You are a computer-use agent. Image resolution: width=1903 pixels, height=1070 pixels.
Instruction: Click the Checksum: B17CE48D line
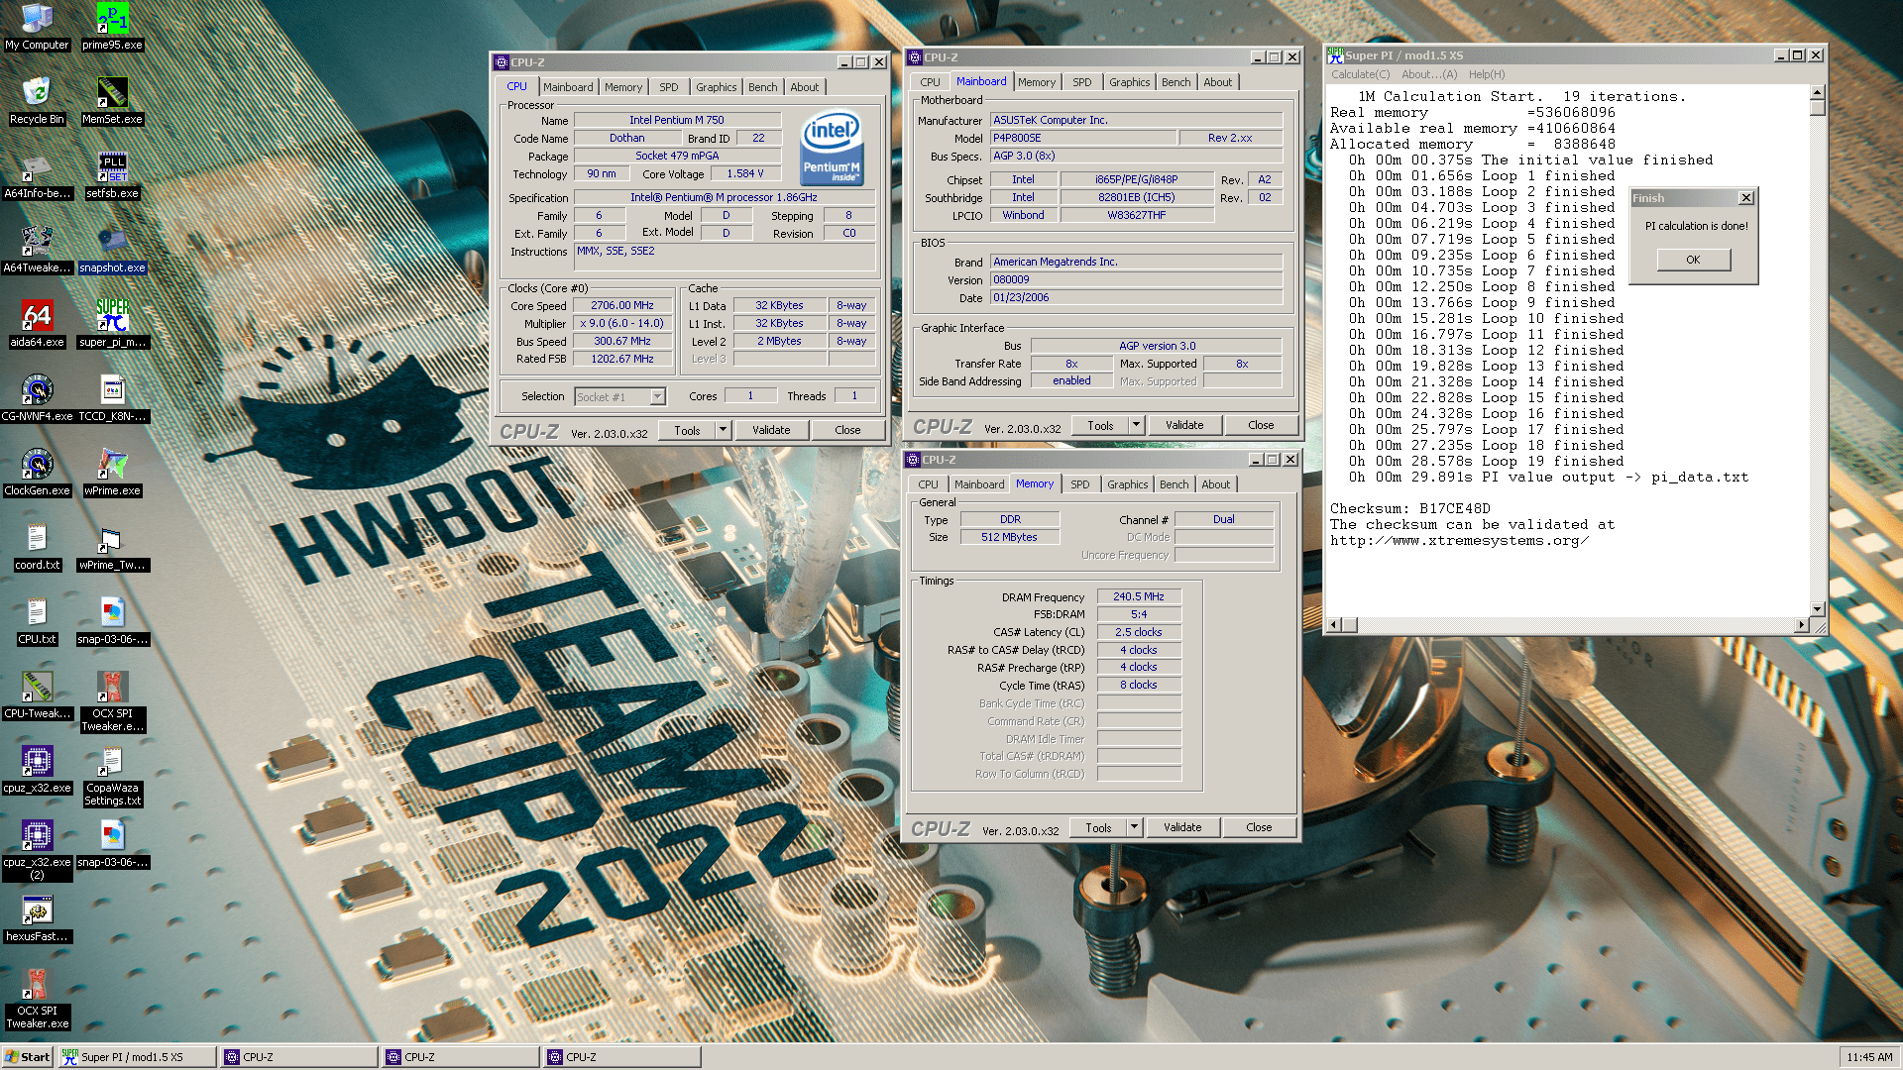click(1410, 508)
